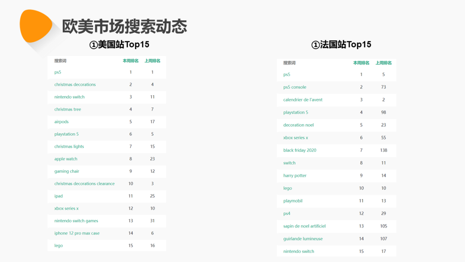Click 'iphone 12 pro max case' term
The width and height of the screenshot is (465, 262).
pyautogui.click(x=77, y=233)
